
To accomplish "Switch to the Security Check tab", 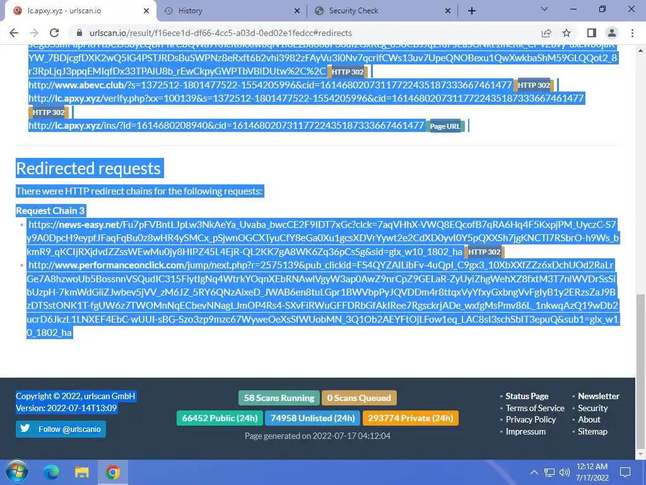I will click(382, 11).
